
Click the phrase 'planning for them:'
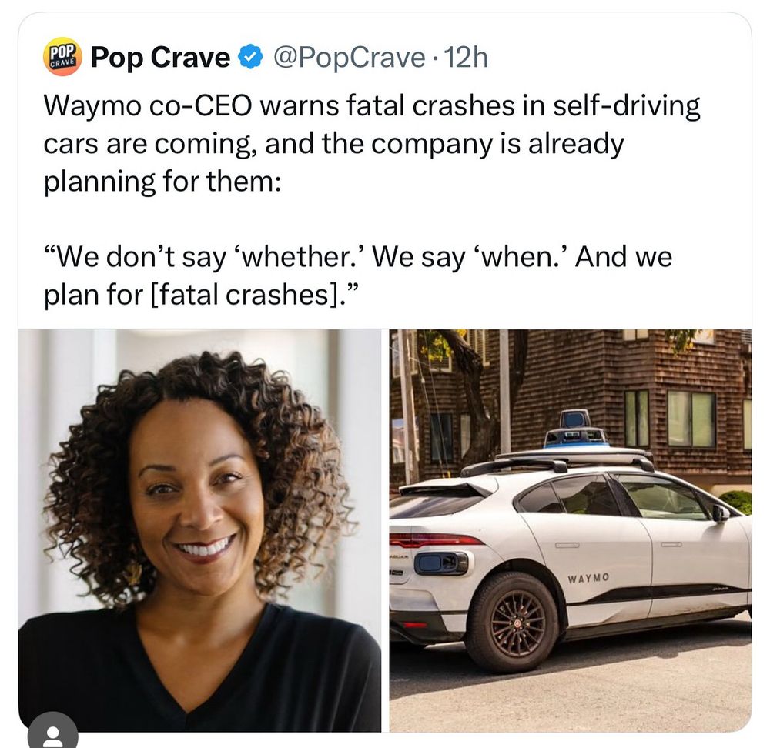162,182
